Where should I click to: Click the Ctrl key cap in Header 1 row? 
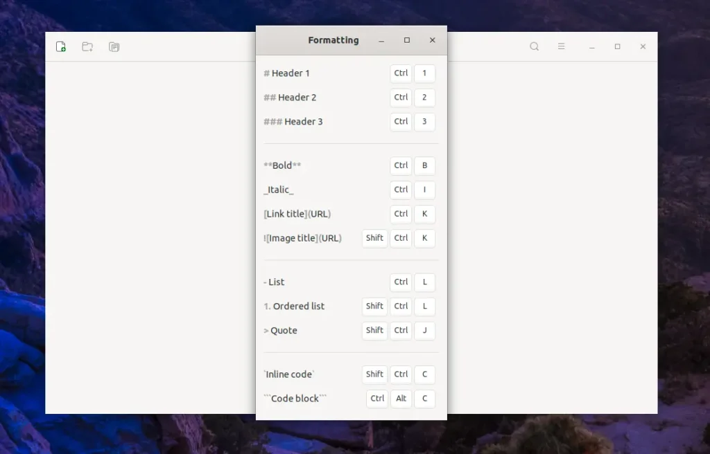tap(401, 73)
